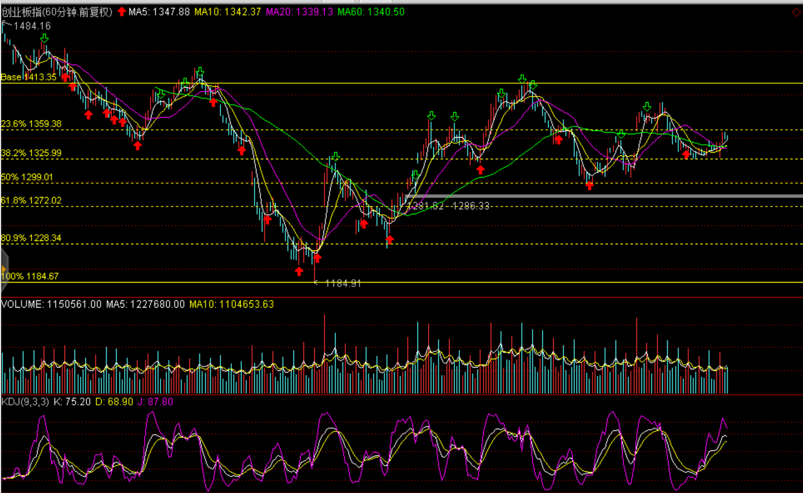This screenshot has height=493, width=803.
Task: Select the 23.6% 1359.38 retracement label
Action: (x=31, y=124)
